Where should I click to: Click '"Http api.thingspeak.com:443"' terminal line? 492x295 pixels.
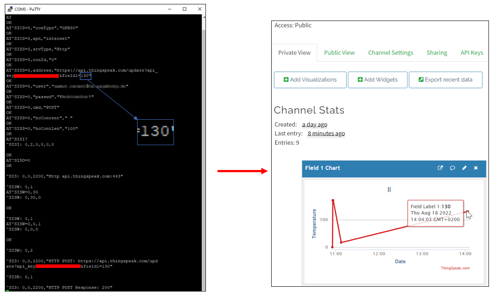pos(65,176)
